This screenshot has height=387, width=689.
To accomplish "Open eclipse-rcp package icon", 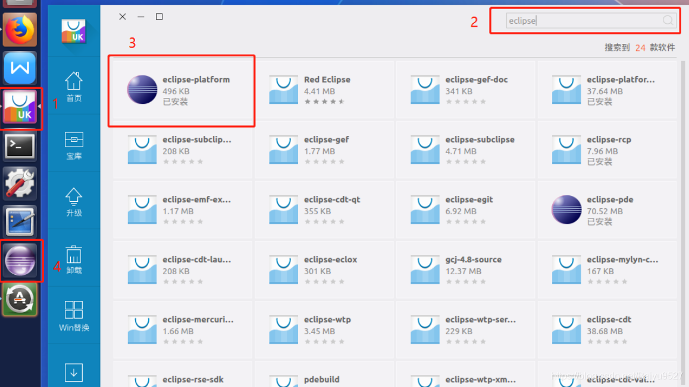I will tap(566, 150).
